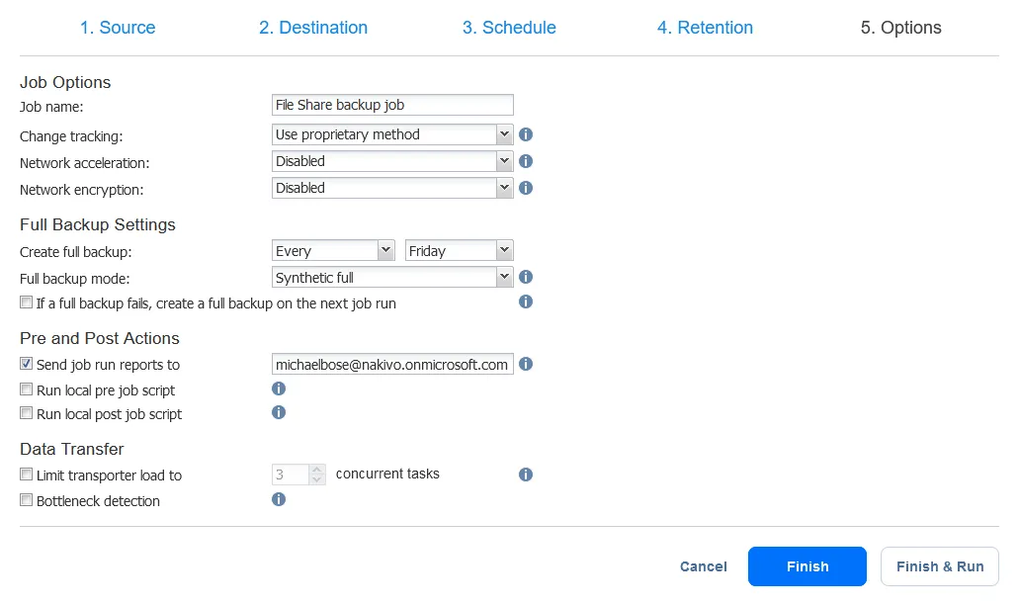Click the Finish button

click(x=807, y=566)
